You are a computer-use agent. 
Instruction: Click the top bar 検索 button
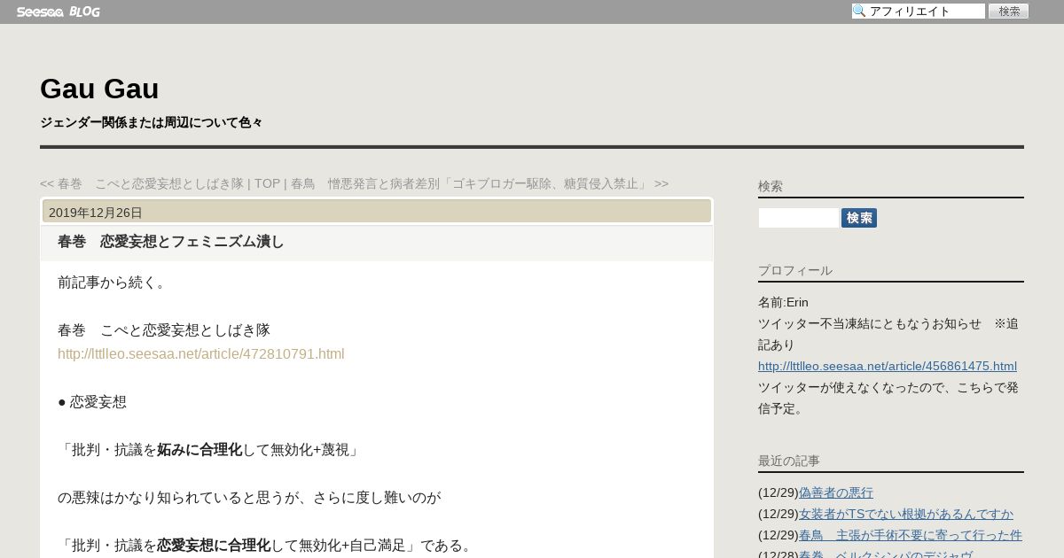(x=1008, y=12)
